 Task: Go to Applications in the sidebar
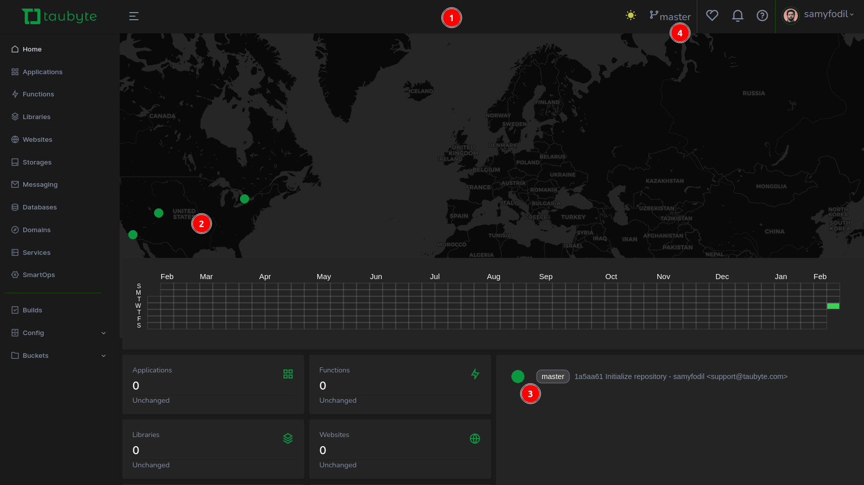(x=42, y=72)
